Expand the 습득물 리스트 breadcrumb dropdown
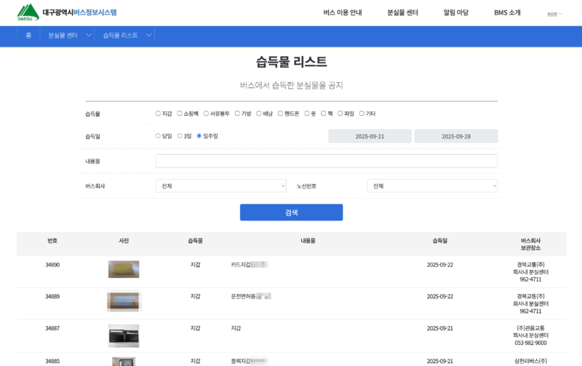Screen dimensions: 582x366 pos(149,35)
